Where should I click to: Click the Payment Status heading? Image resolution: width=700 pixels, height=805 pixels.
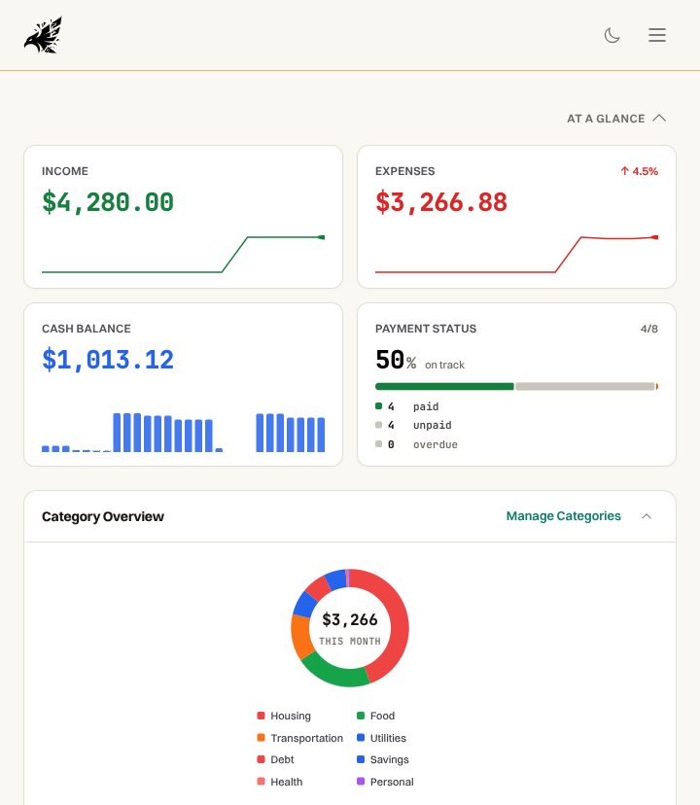coord(426,329)
